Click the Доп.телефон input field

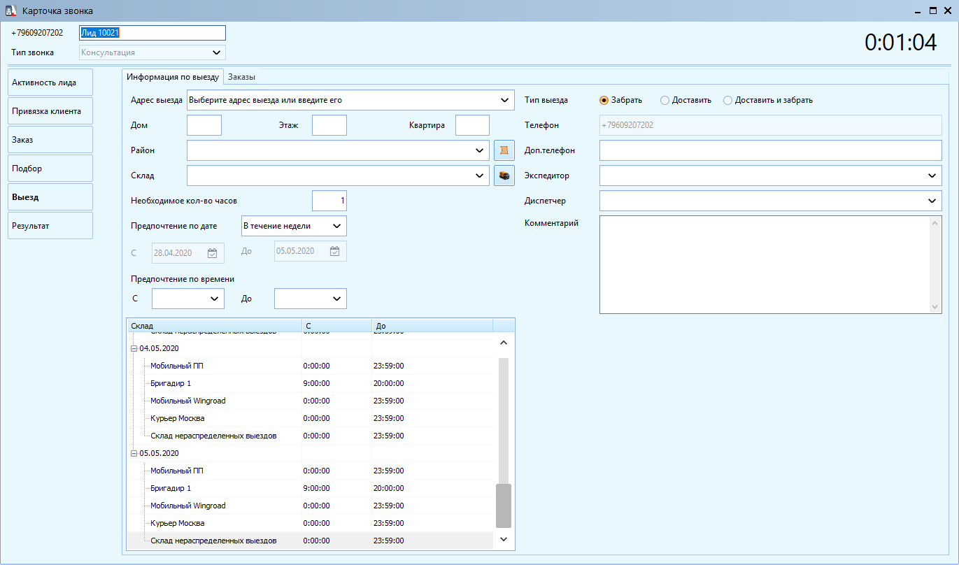click(x=771, y=150)
